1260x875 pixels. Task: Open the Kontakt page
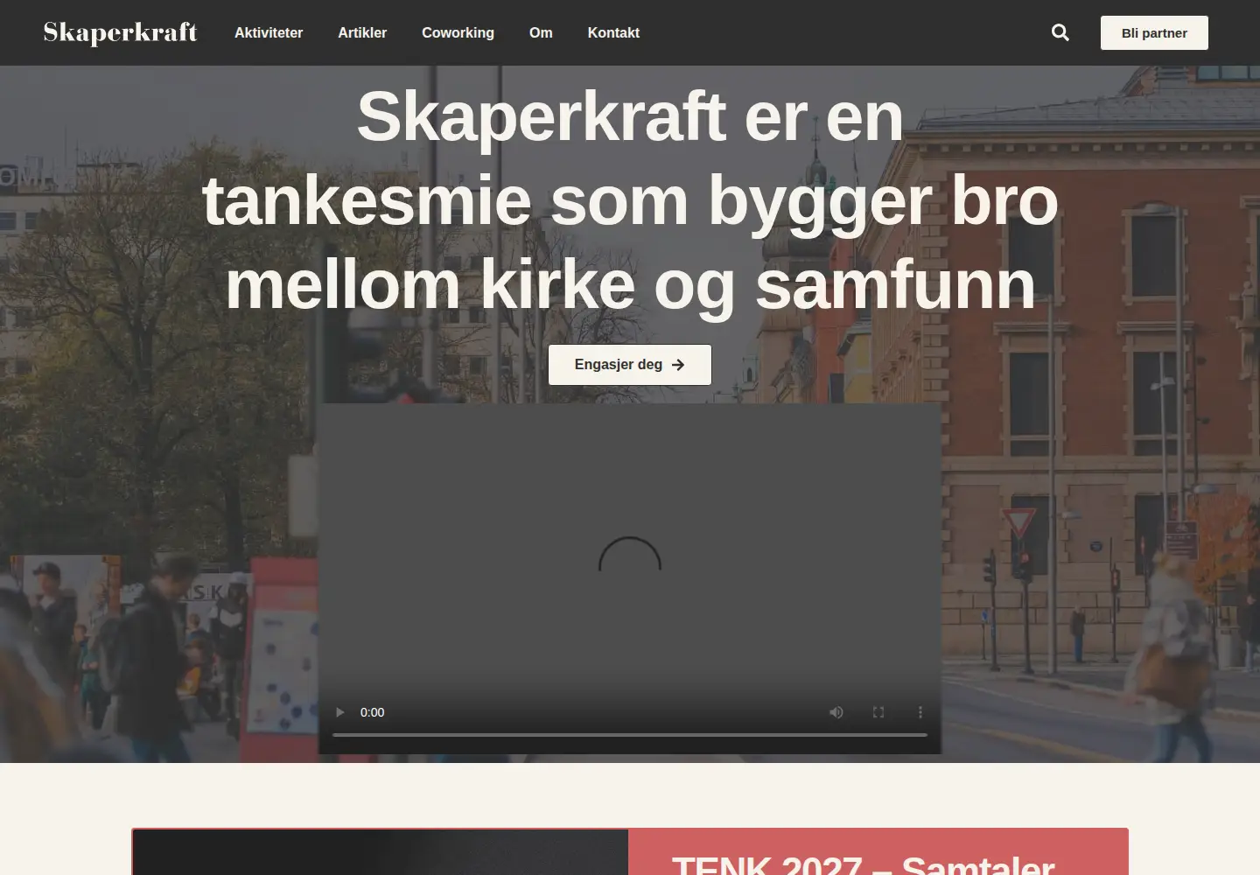point(613,32)
